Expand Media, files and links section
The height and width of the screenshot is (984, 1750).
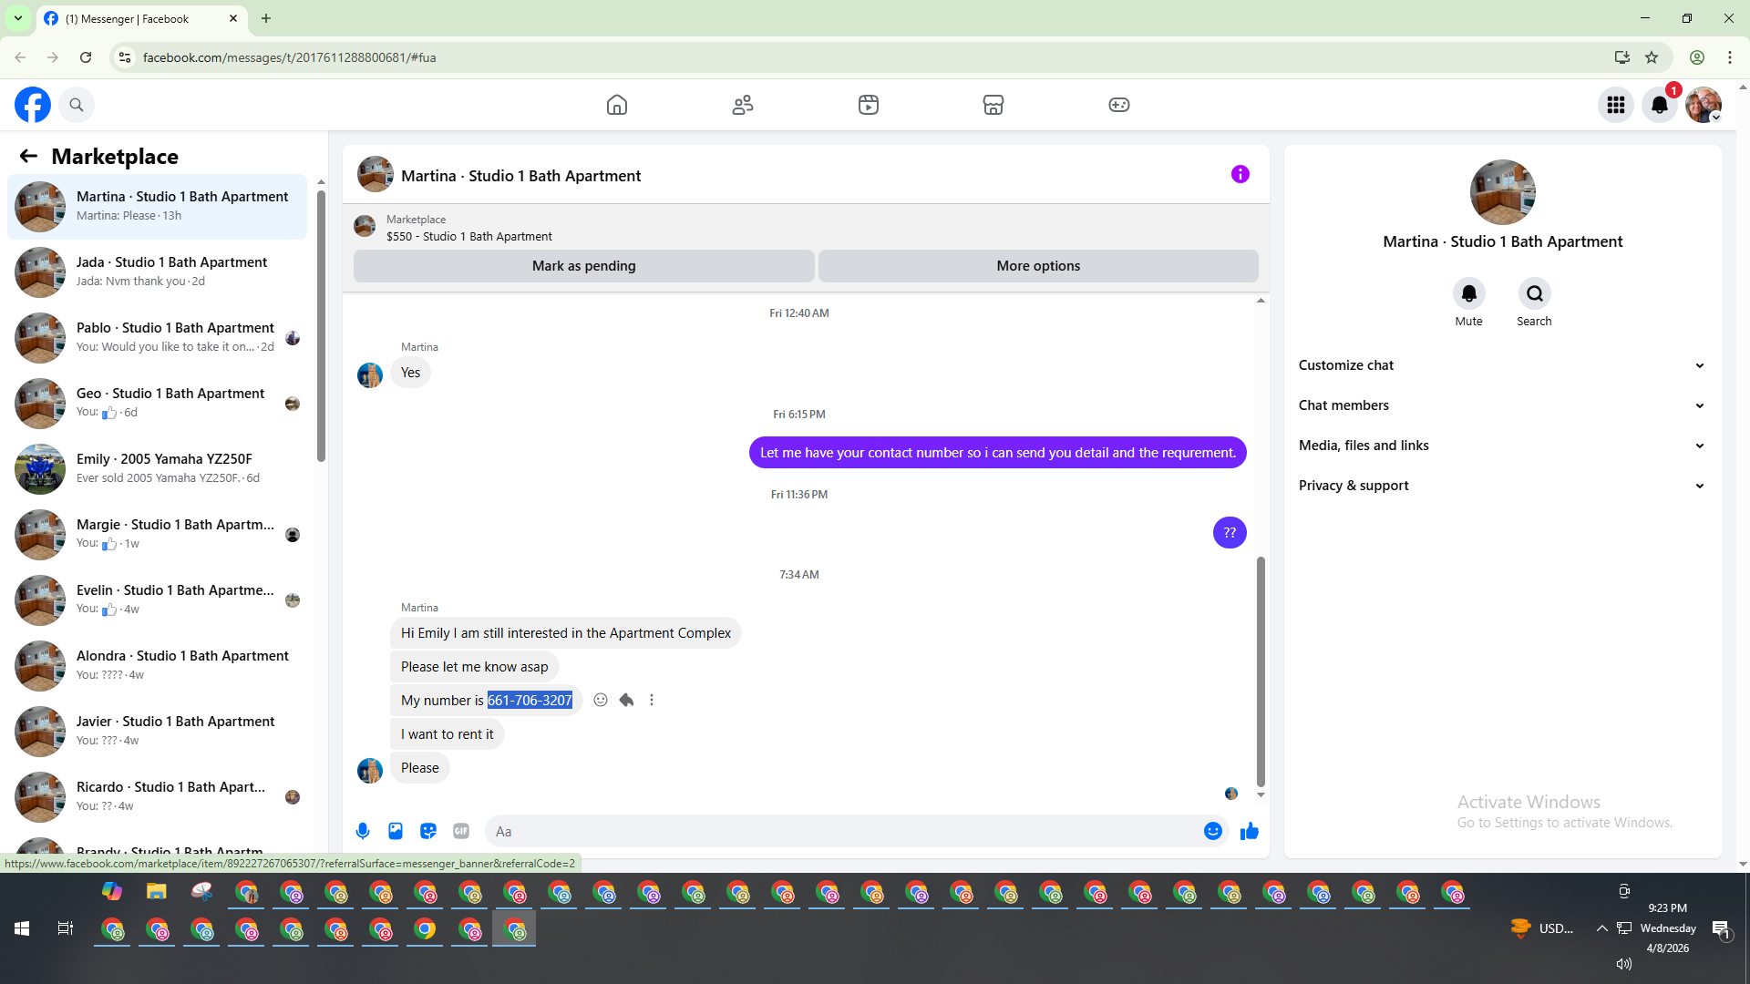[1501, 446]
